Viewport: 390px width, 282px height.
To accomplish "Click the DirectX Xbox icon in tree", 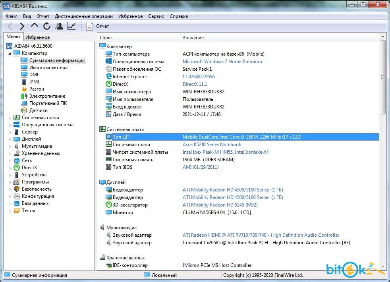I will point(17,168).
